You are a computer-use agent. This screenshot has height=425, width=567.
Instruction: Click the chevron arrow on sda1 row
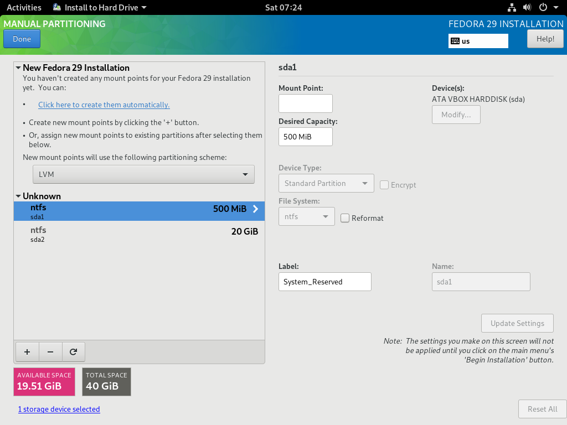pyautogui.click(x=255, y=209)
